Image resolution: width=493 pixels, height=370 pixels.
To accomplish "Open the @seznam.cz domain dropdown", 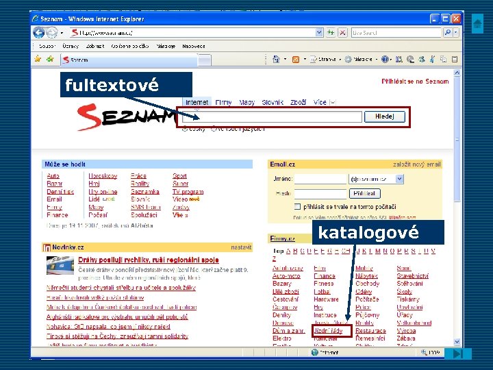I will coord(399,179).
